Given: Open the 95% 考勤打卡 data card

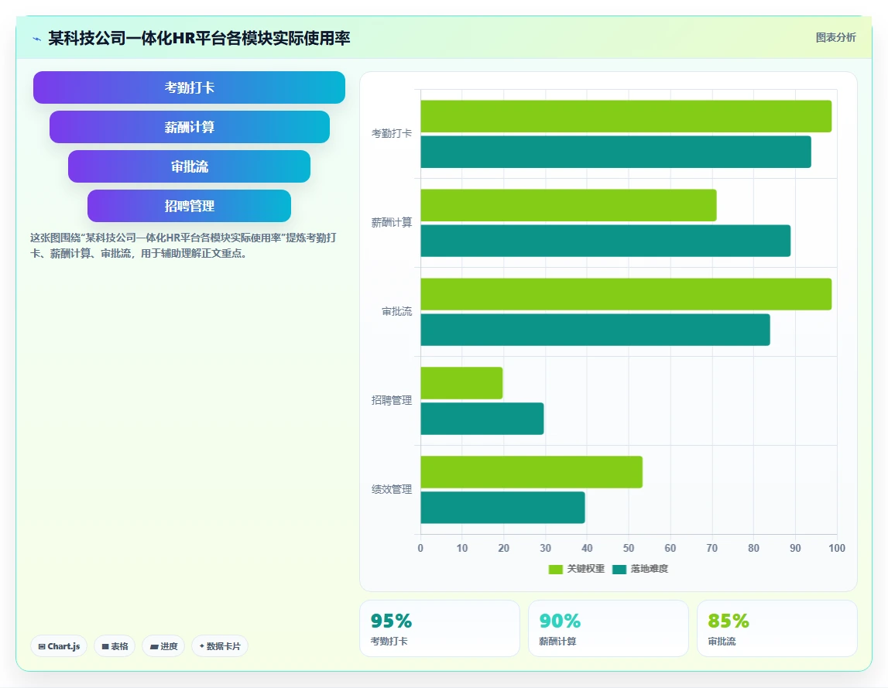Looking at the screenshot, I should (x=440, y=628).
